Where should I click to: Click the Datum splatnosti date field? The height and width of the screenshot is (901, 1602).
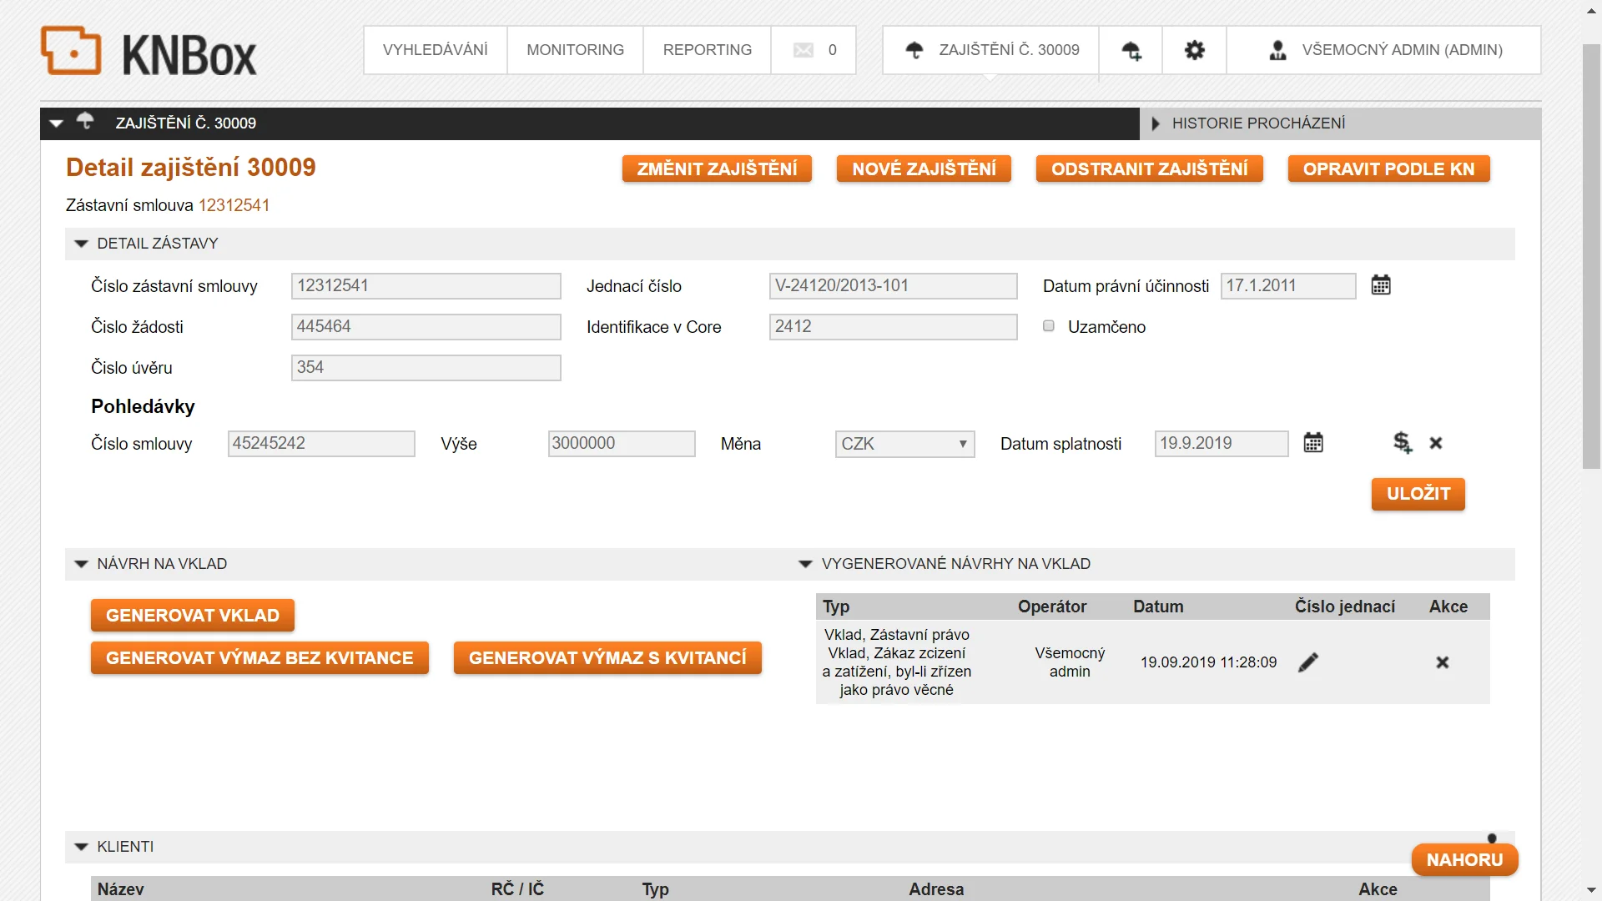(1222, 443)
